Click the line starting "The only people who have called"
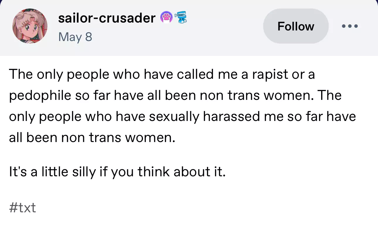Screen dimensions: 378x229 point(162,75)
